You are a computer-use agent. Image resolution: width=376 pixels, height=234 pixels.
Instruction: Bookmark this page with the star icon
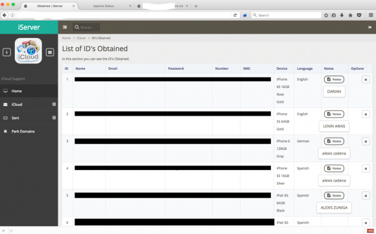point(326,16)
